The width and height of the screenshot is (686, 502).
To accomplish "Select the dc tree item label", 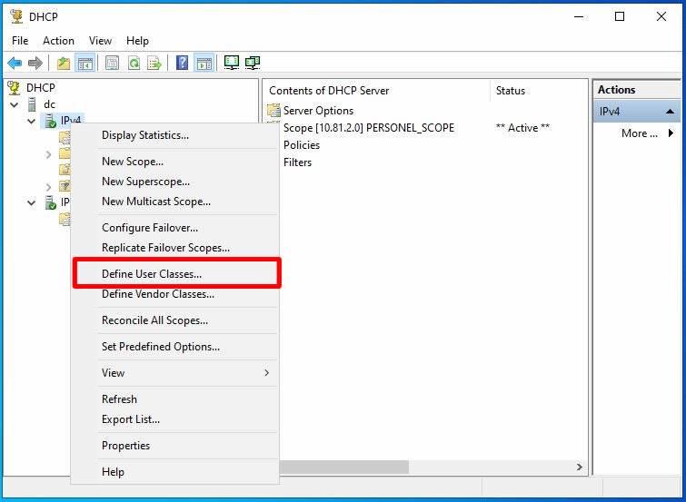I will pos(49,104).
